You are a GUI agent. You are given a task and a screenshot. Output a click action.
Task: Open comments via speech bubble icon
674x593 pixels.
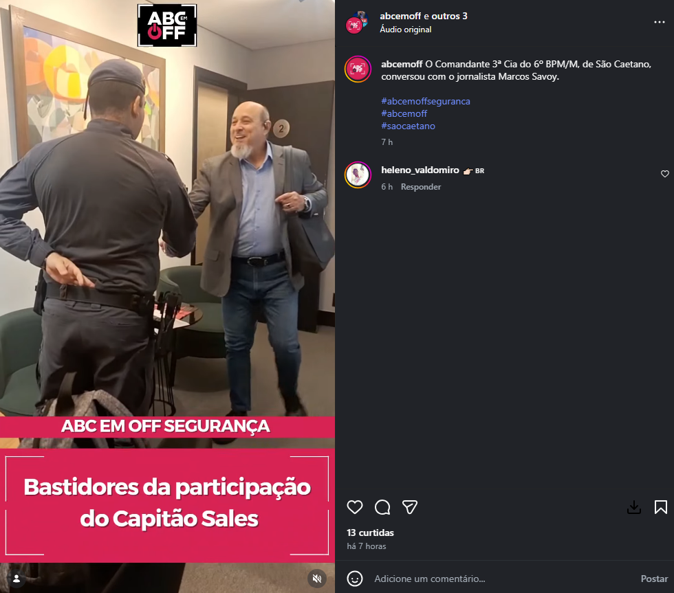382,507
